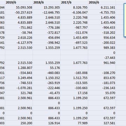Click the cell showing -50.257.619
The image size is (126, 126).
[19, 13]
